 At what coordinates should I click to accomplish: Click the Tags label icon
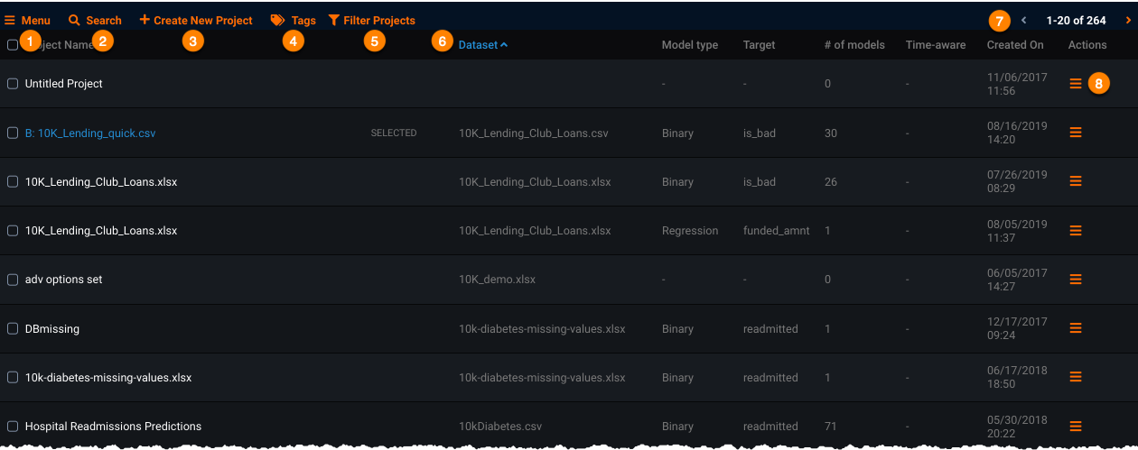(x=277, y=20)
